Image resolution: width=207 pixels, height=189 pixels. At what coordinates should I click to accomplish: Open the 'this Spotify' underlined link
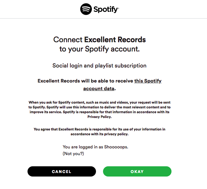(148, 81)
